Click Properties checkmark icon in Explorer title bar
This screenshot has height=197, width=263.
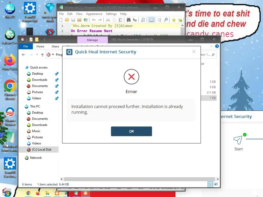[x=31, y=40]
